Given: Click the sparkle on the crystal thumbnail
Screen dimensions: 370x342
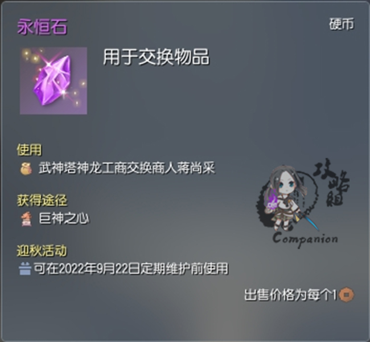Looking at the screenshot, I should pyautogui.click(x=49, y=64).
